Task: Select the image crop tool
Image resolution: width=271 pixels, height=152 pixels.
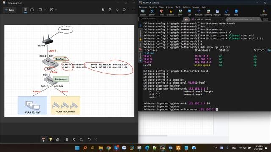Action: [x=81, y=139]
